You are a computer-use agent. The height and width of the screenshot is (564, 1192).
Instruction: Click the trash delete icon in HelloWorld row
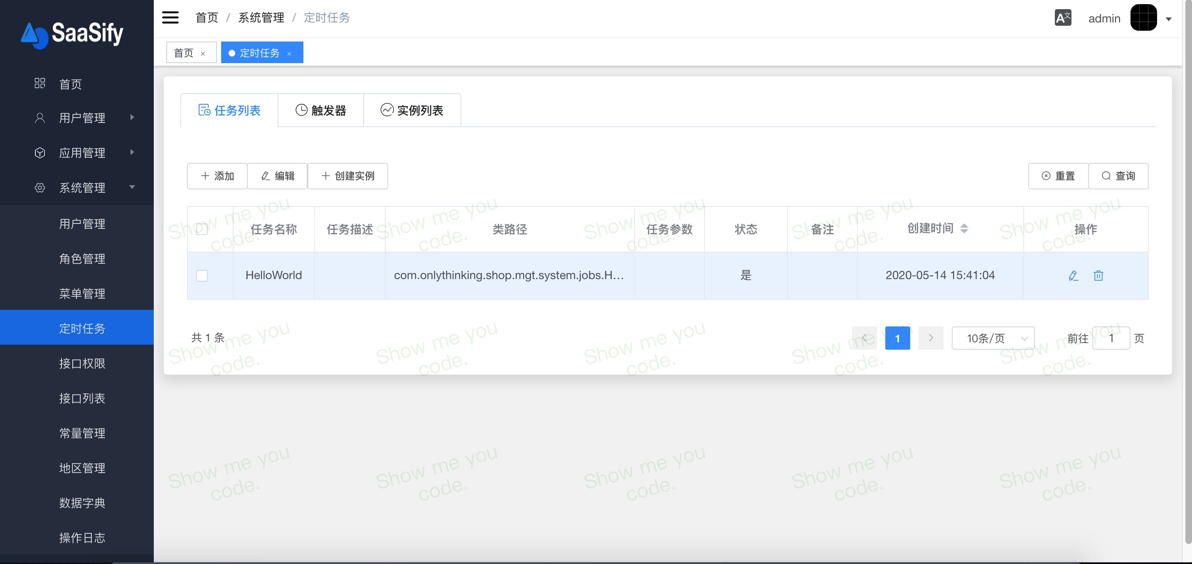point(1098,275)
